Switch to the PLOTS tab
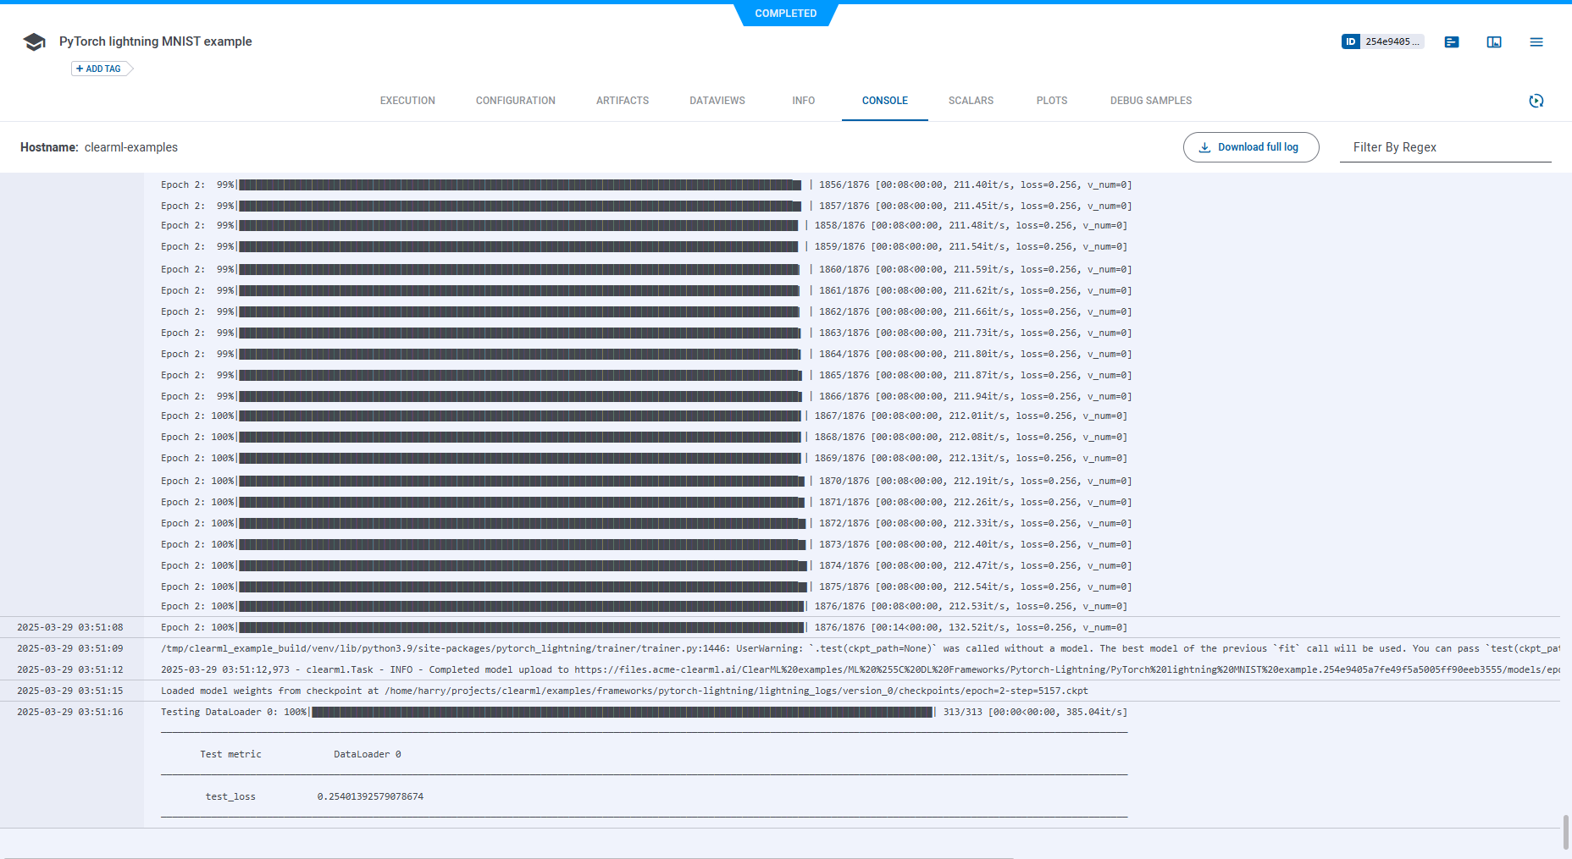This screenshot has width=1572, height=859. (x=1051, y=101)
